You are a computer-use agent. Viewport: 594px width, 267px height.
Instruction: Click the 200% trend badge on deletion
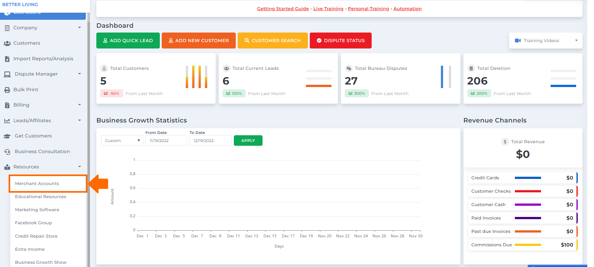pyautogui.click(x=479, y=93)
